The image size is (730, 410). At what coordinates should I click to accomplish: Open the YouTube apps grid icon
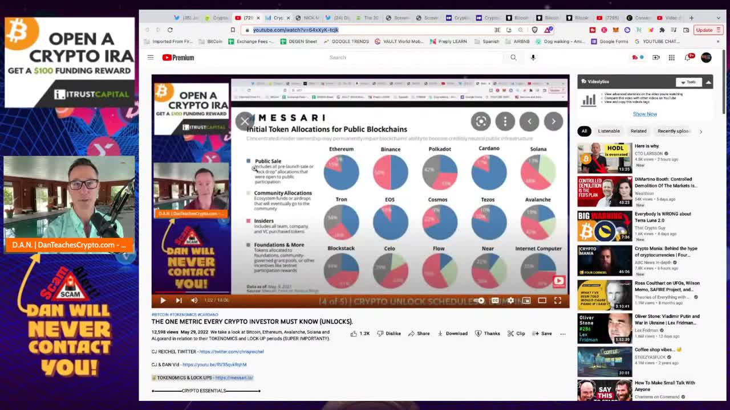pyautogui.click(x=672, y=58)
